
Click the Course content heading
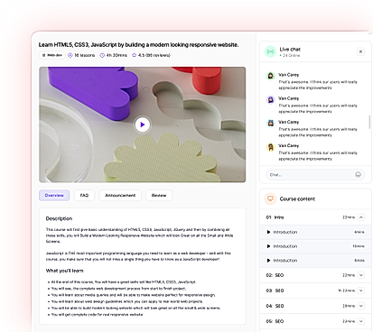pos(297,198)
